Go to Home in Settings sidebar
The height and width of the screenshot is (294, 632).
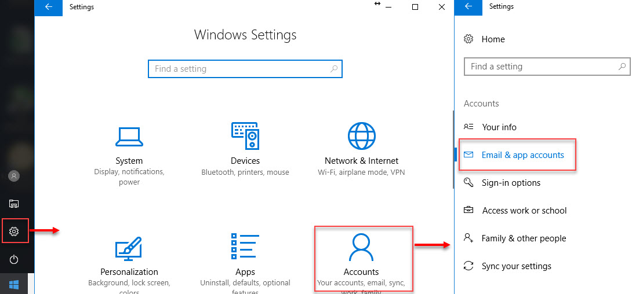493,39
